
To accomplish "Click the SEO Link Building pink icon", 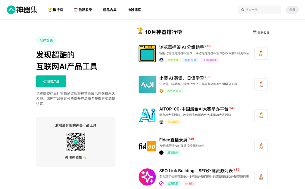I will 147,177.
